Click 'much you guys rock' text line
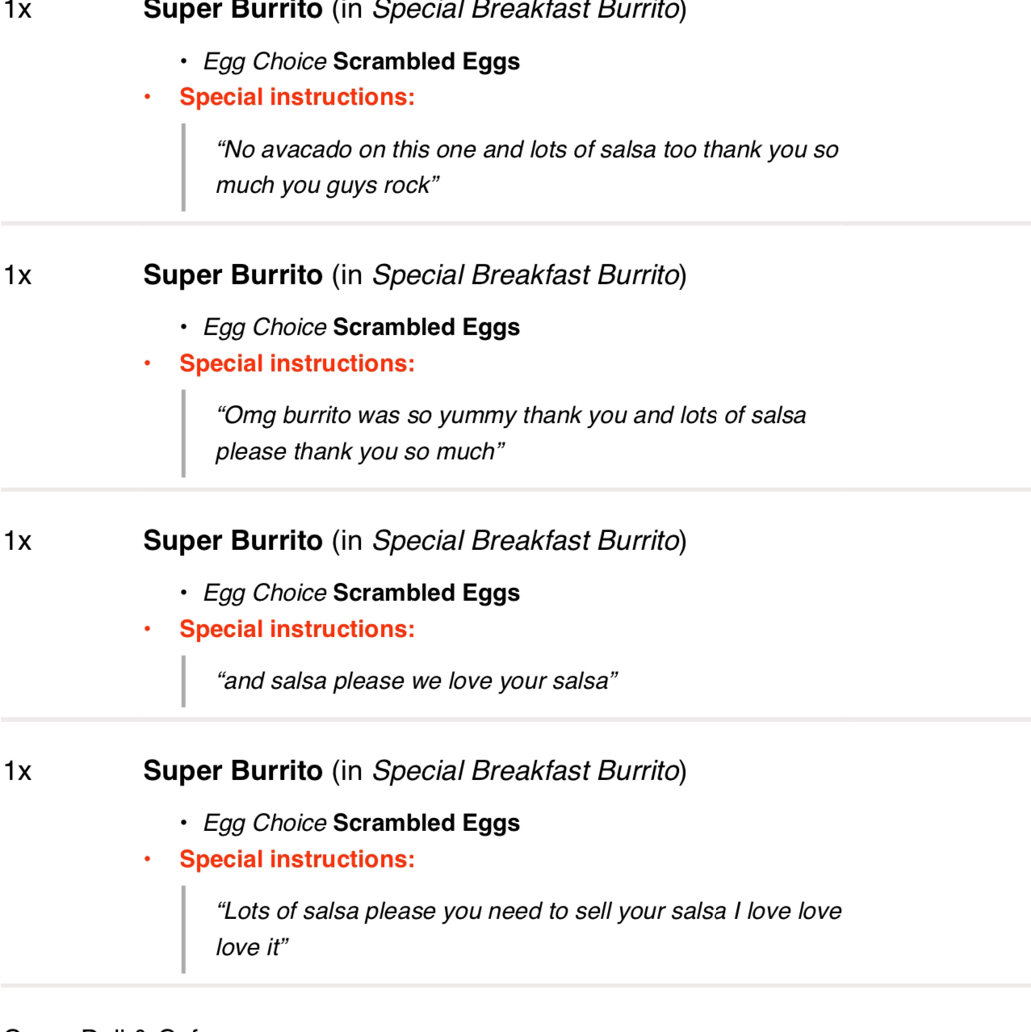Screen dimensions: 1031x1032 click(327, 185)
